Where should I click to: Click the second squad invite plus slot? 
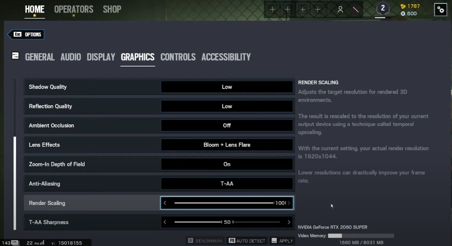click(288, 10)
